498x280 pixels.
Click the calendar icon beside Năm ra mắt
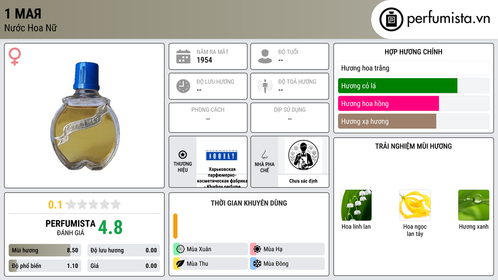[x=183, y=56]
